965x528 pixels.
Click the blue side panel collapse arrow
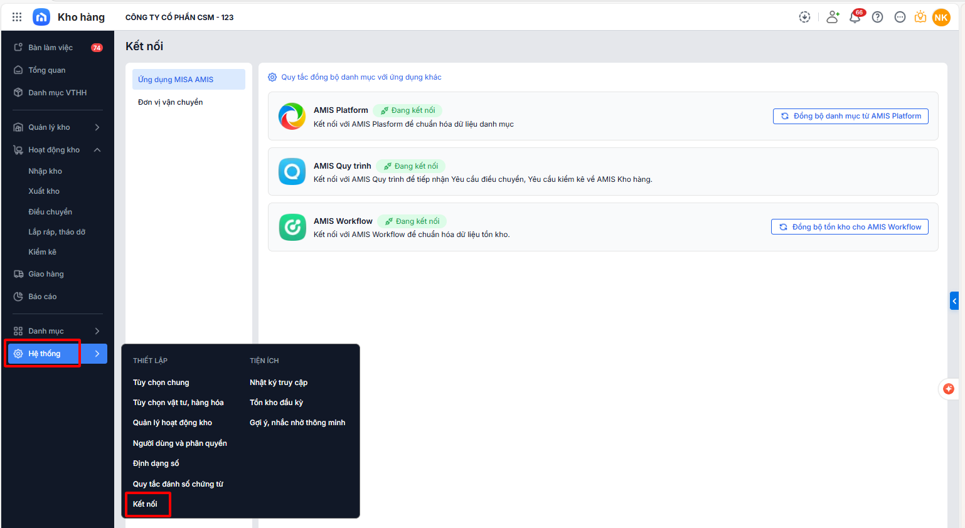[x=954, y=301]
